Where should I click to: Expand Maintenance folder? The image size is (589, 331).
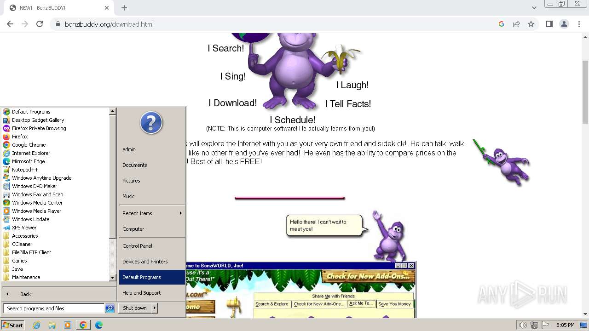click(26, 277)
